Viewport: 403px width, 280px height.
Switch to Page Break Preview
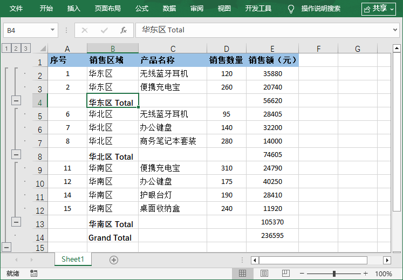click(x=285, y=274)
